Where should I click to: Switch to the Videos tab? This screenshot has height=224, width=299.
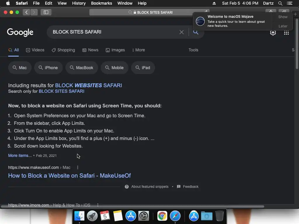(35, 50)
